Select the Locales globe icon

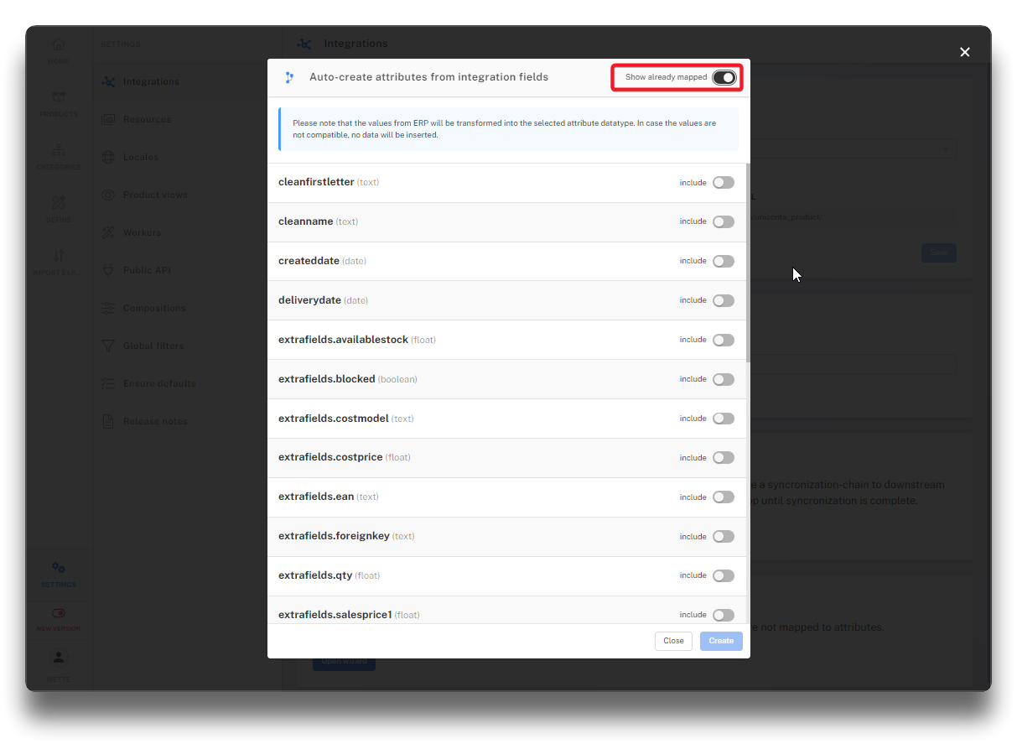point(108,157)
